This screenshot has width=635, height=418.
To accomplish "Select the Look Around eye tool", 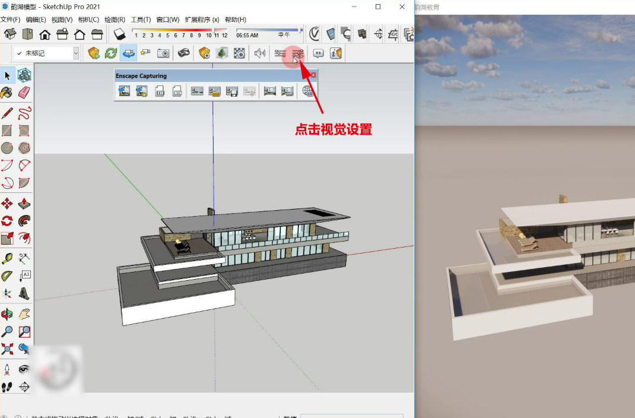I will pyautogui.click(x=24, y=369).
